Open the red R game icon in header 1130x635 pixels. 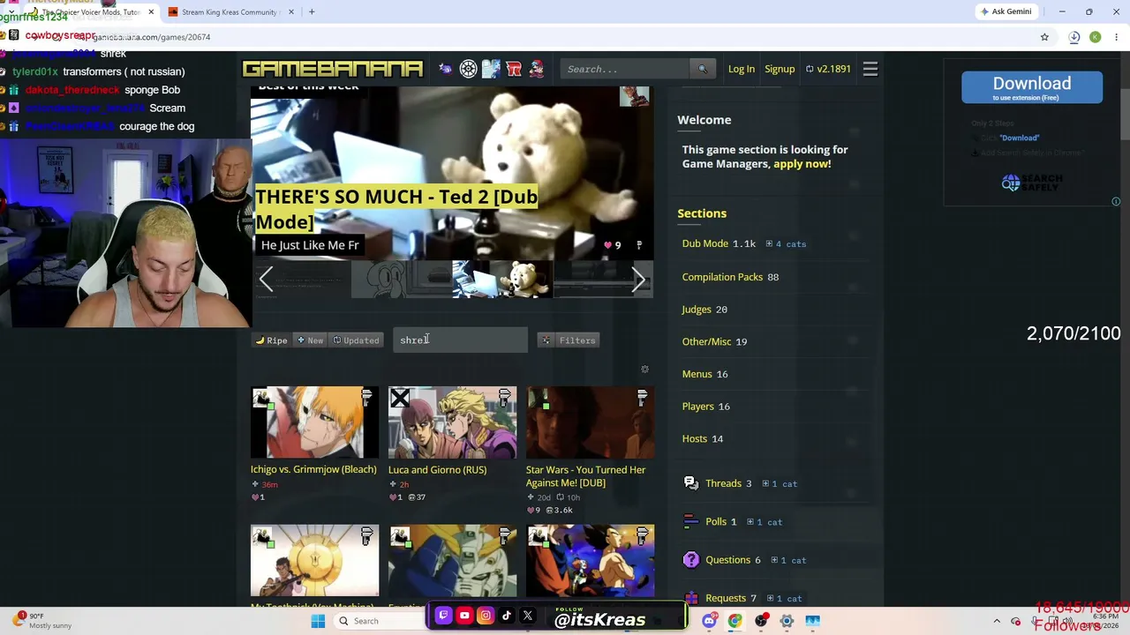point(514,69)
